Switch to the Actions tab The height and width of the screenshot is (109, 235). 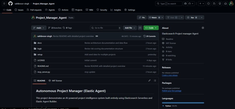(x=63, y=10)
